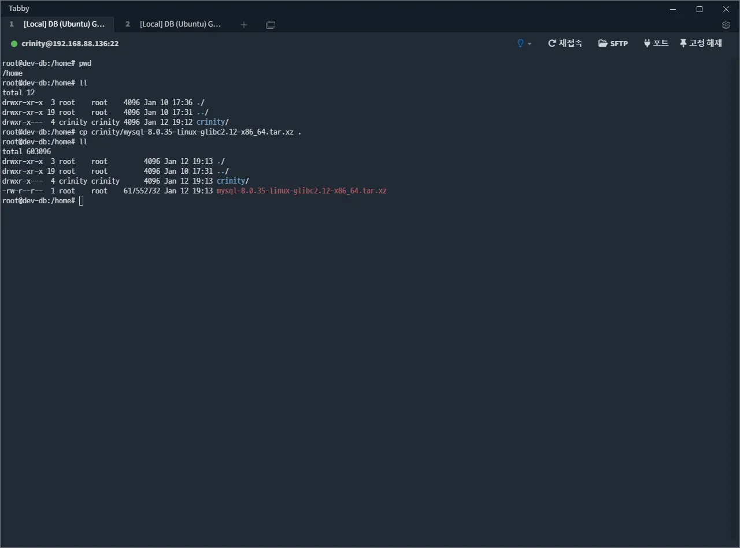Open a new tab with the plus icon

(244, 24)
